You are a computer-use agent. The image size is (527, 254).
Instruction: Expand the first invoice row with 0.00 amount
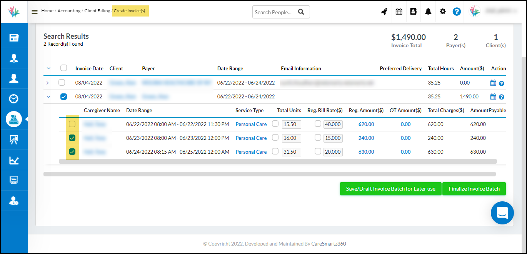click(48, 83)
